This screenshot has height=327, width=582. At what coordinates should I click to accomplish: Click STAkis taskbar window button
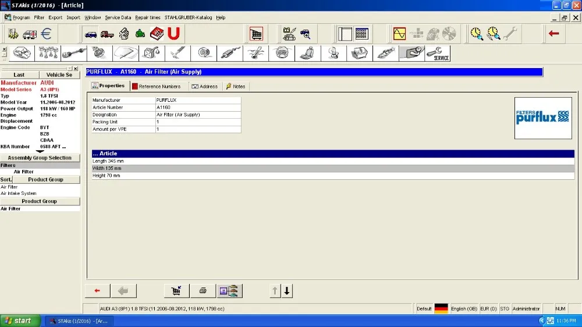(79, 321)
